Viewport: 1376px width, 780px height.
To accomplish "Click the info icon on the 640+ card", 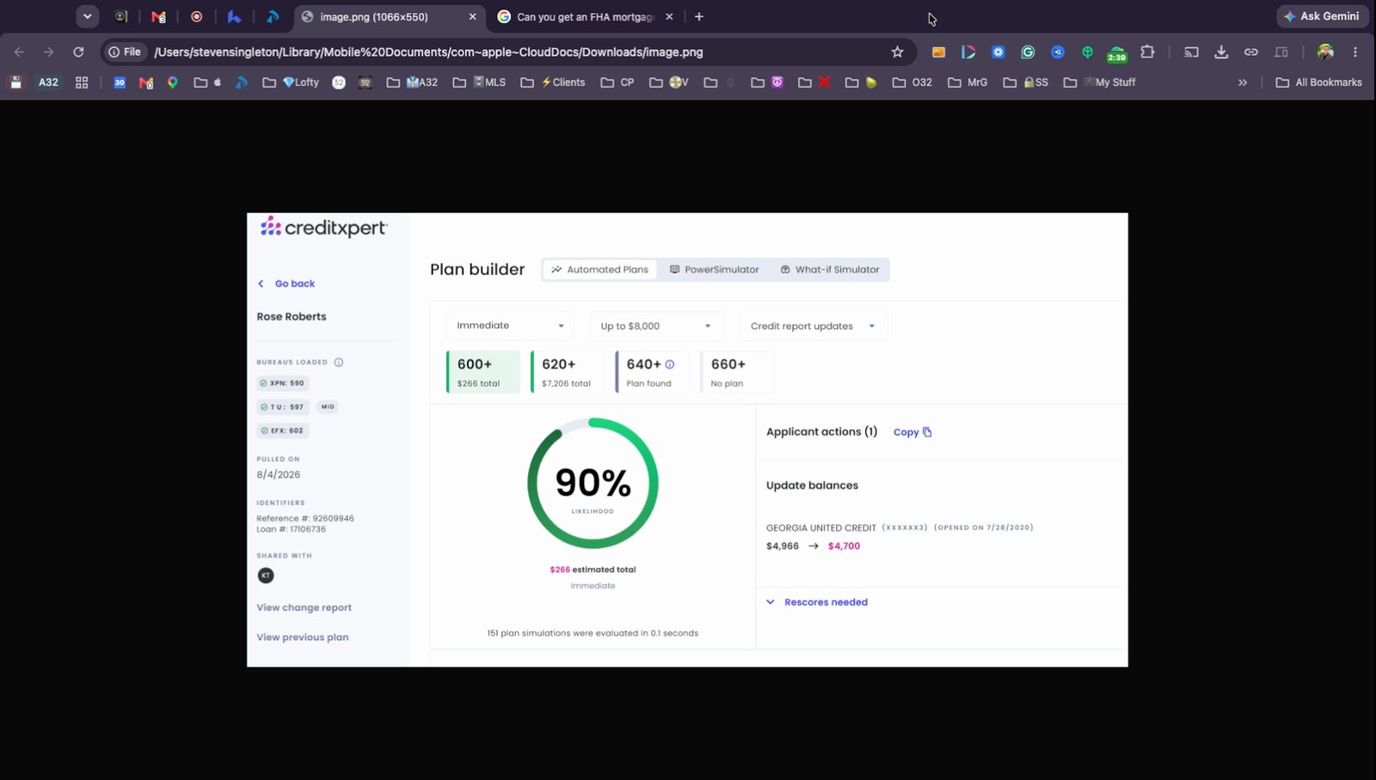I will [670, 364].
